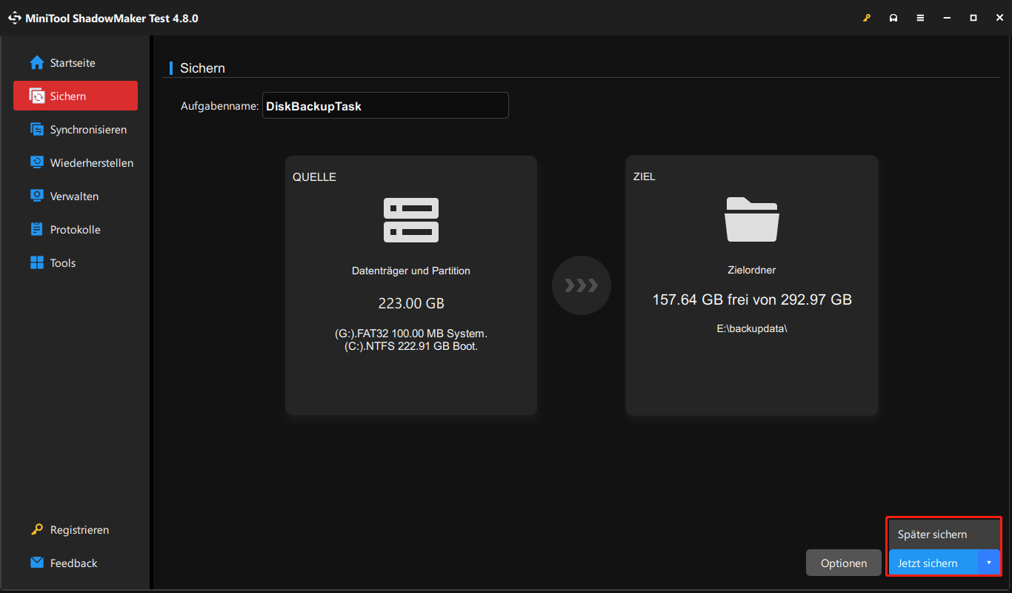
Task: Open the Wiederherstellen section
Action: (76, 163)
